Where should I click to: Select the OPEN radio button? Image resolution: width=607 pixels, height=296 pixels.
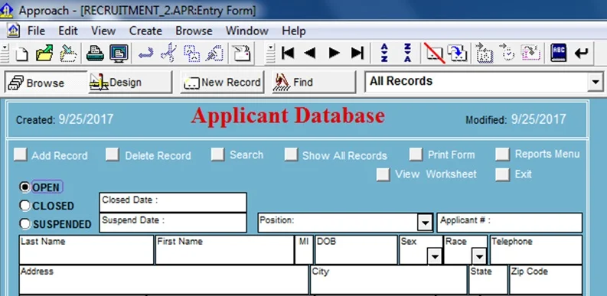[x=24, y=187]
